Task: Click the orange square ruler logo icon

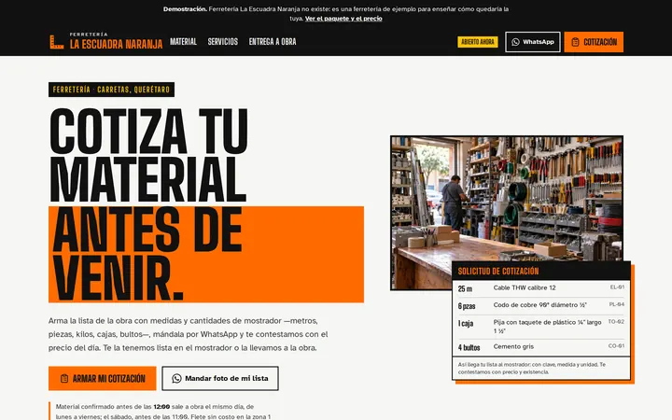Action: pos(57,42)
